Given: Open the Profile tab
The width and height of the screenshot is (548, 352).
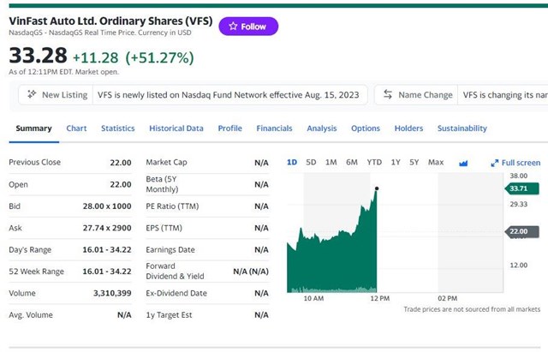Looking at the screenshot, I should coord(230,128).
